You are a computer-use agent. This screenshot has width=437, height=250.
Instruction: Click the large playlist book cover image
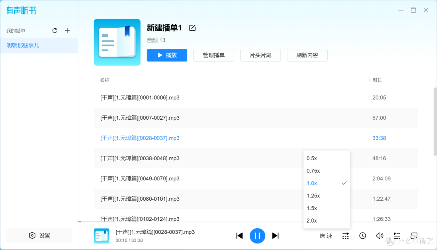(117, 42)
